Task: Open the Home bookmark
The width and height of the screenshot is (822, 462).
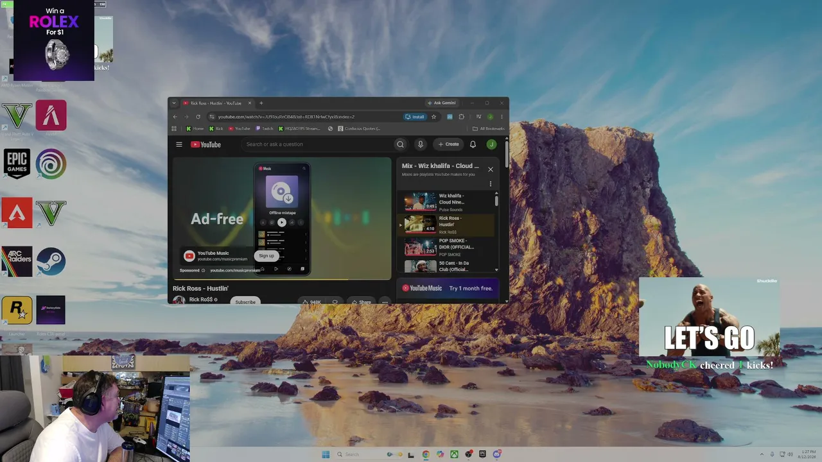Action: click(195, 128)
